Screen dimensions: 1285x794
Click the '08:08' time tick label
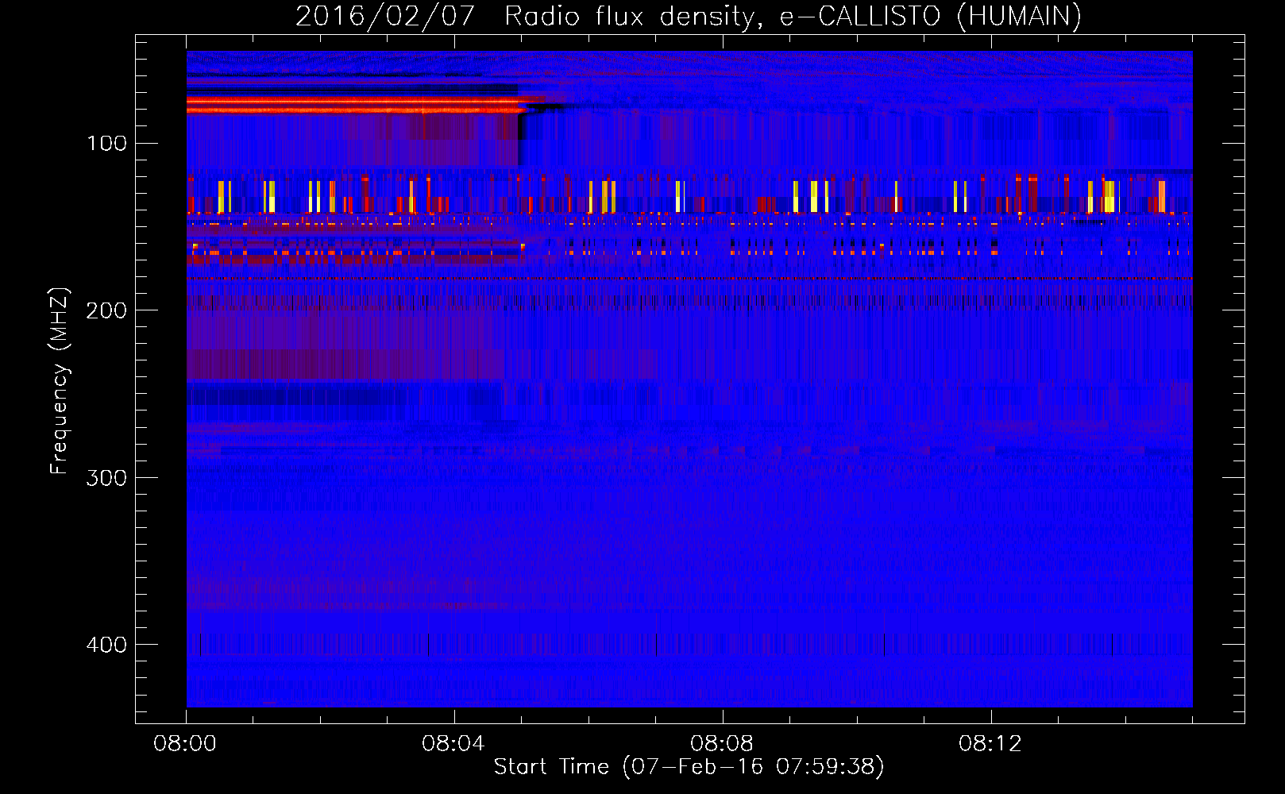722,744
